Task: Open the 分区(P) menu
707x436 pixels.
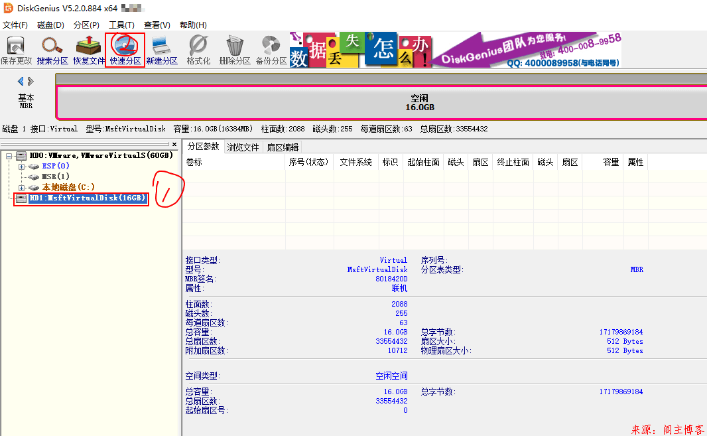Action: (x=86, y=25)
